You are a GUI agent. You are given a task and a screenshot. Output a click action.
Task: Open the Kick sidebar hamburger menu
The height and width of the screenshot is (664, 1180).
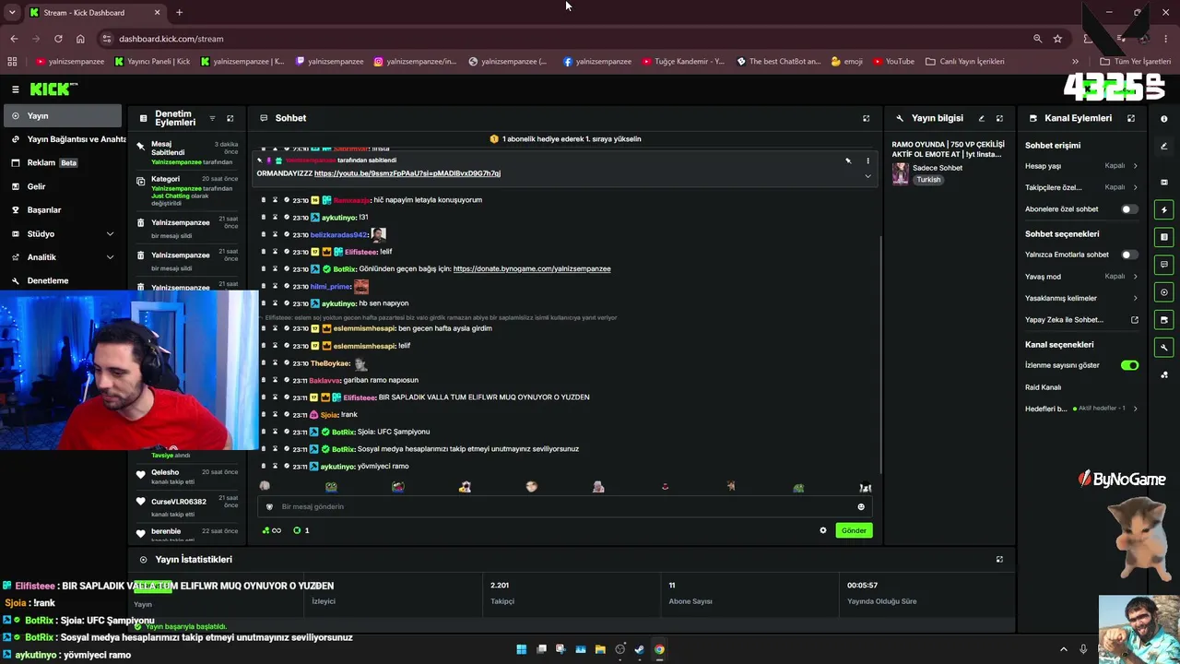(x=16, y=89)
